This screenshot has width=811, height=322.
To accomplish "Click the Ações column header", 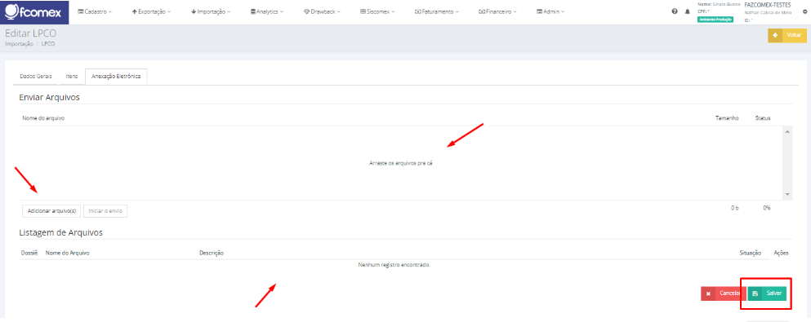I will 781,253.
